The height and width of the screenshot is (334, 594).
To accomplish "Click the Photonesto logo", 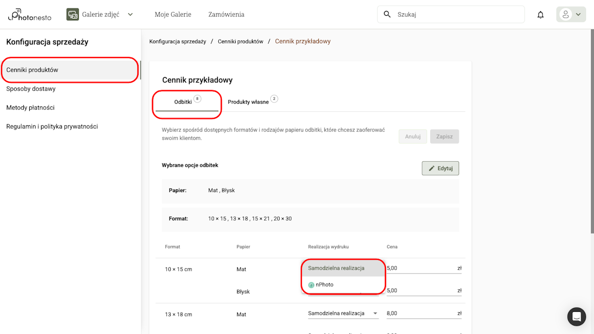I will [29, 14].
